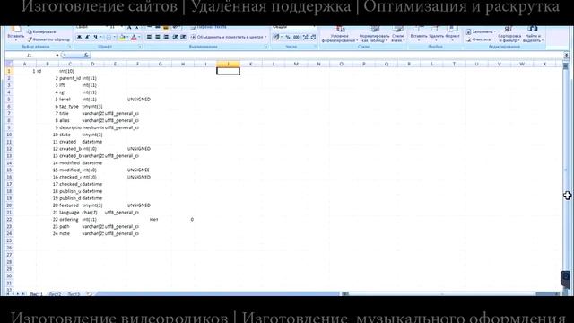Select column J header
The width and height of the screenshot is (574, 323).
point(228,64)
